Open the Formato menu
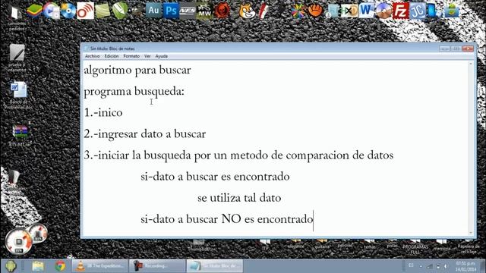The height and width of the screenshot is (273, 486). (131, 56)
